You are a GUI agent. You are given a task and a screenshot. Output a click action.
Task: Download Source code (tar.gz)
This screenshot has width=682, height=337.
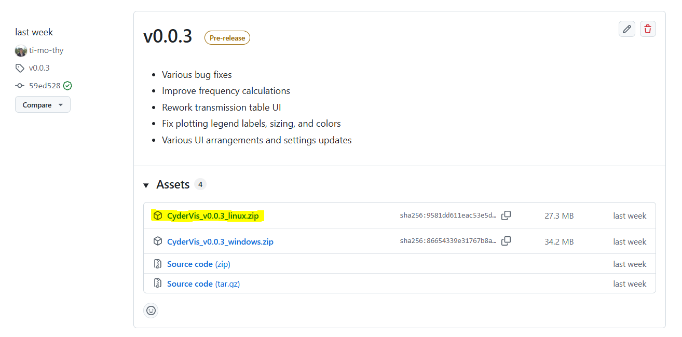(203, 284)
